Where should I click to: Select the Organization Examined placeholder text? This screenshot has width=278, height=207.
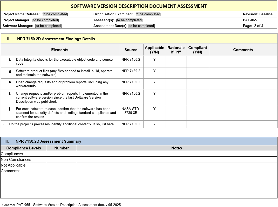click(x=148, y=14)
